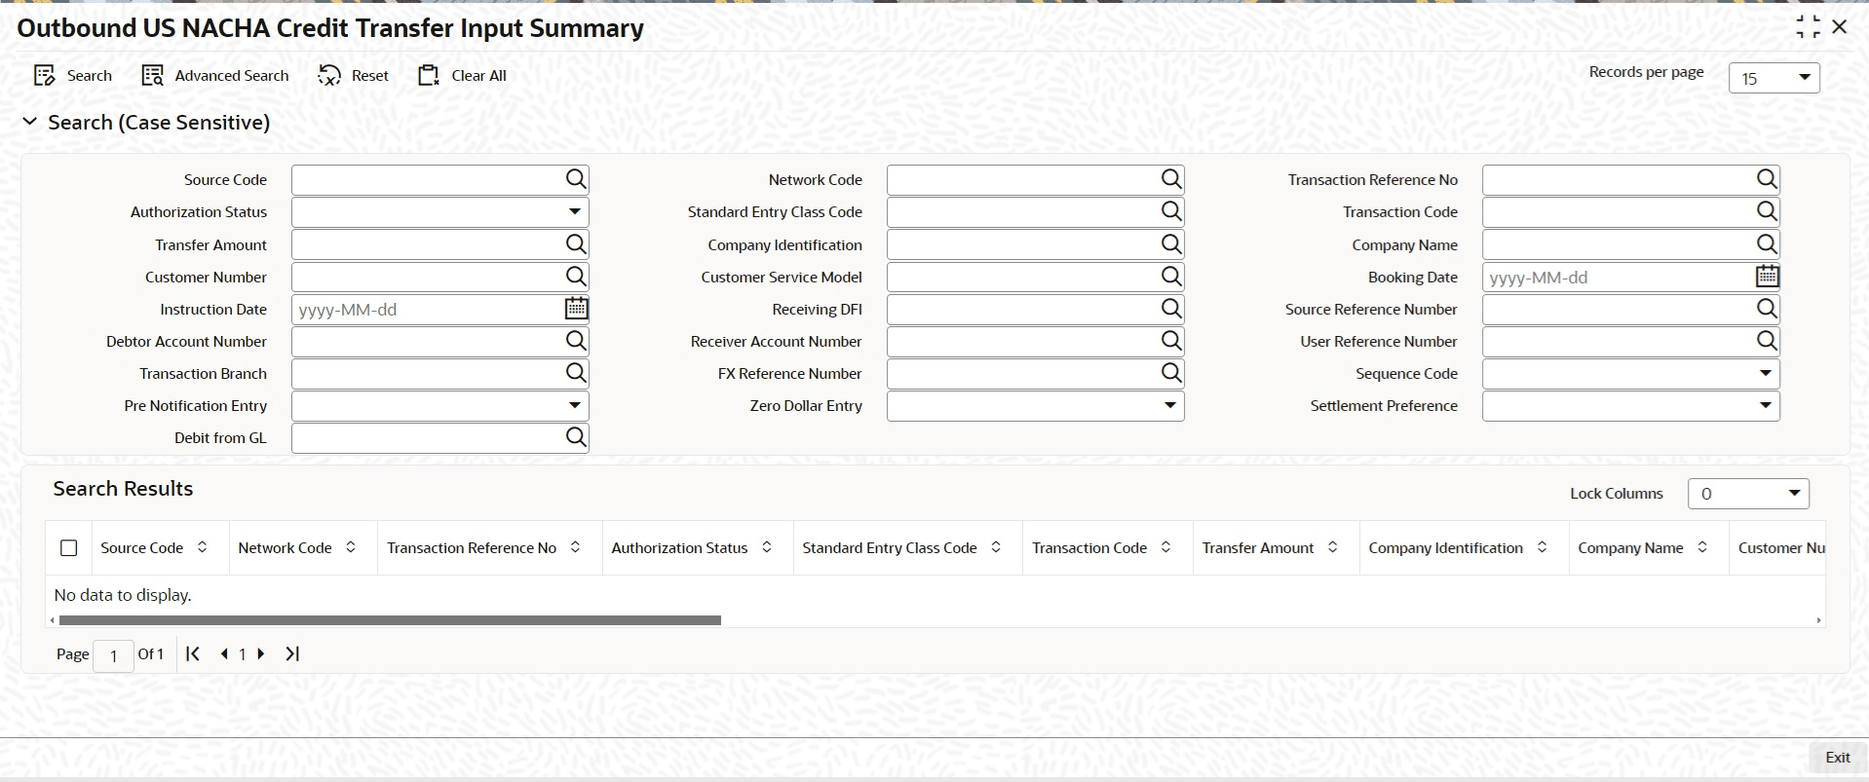
Task: Open Sequence Code dropdown
Action: pos(1766,373)
